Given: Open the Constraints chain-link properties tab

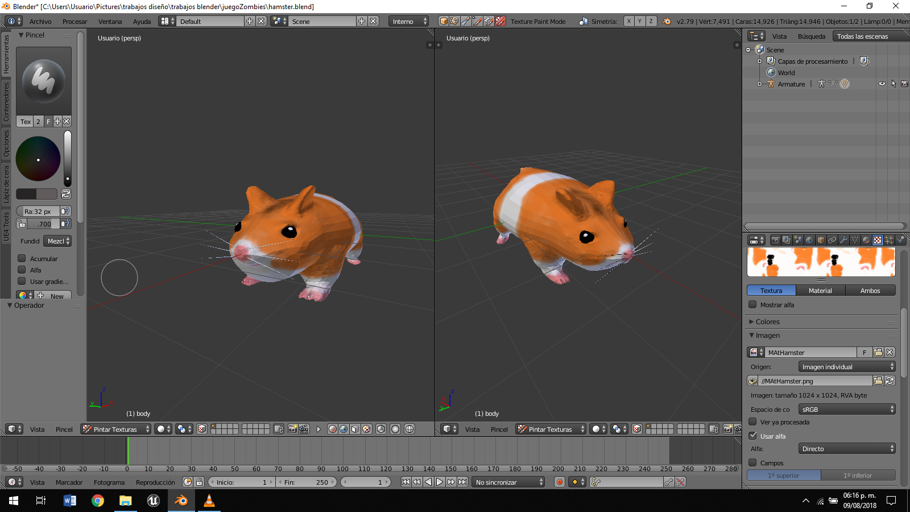Looking at the screenshot, I should 832,240.
